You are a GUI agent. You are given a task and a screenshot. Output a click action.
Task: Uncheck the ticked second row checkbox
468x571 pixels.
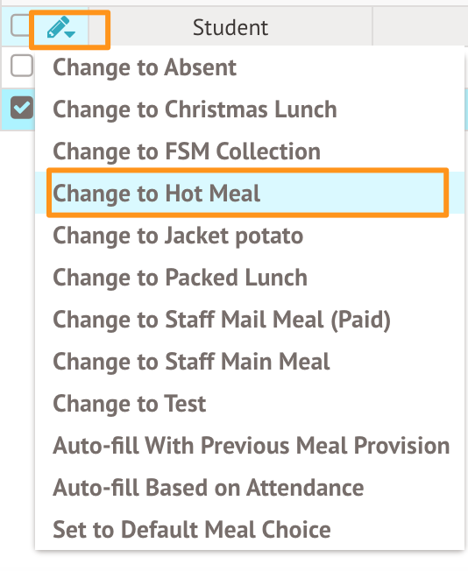22,108
